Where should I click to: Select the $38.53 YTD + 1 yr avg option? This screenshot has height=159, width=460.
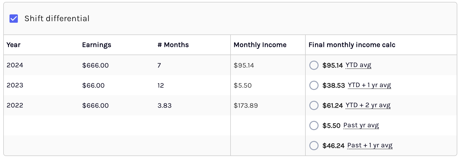[314, 85]
